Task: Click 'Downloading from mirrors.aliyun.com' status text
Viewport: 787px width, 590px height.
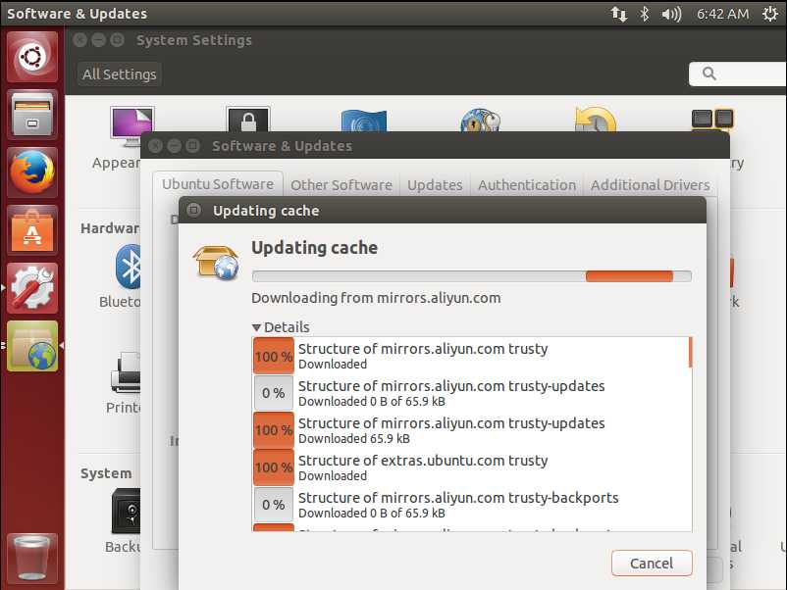Action: click(x=376, y=298)
